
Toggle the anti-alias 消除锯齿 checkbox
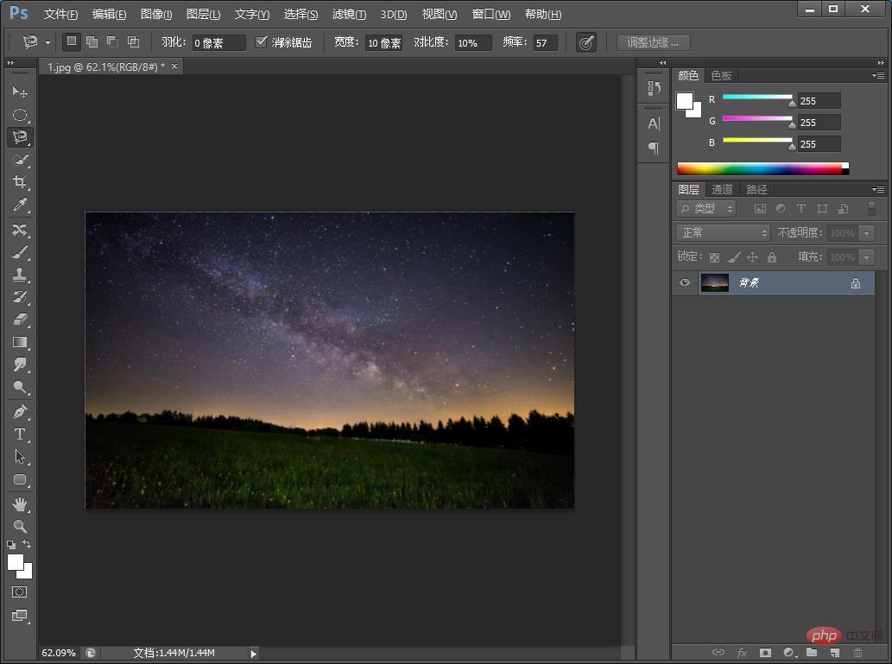(x=261, y=41)
